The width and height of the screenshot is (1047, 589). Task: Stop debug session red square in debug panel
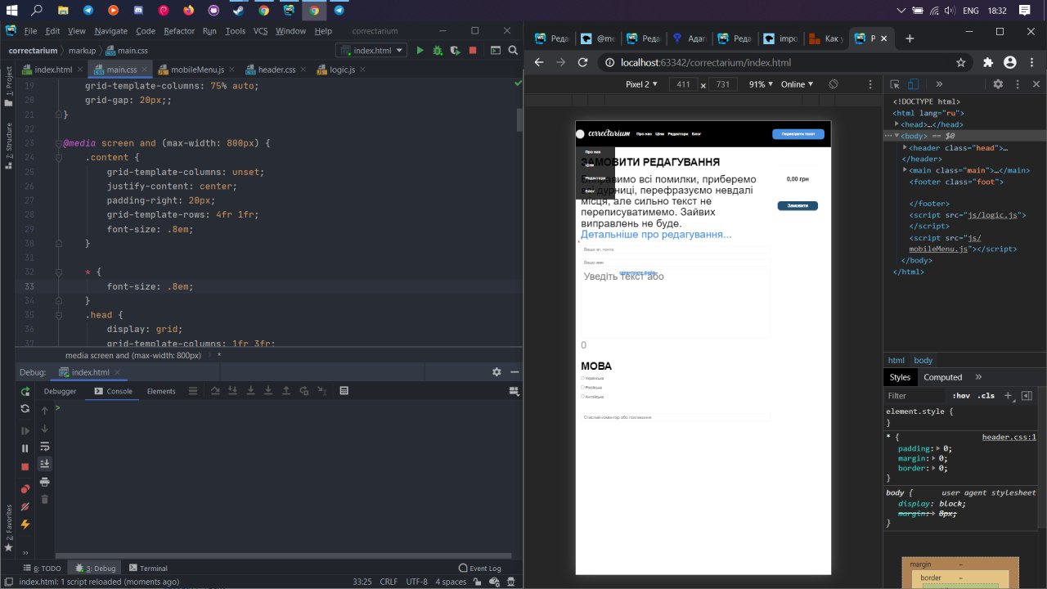pos(25,466)
